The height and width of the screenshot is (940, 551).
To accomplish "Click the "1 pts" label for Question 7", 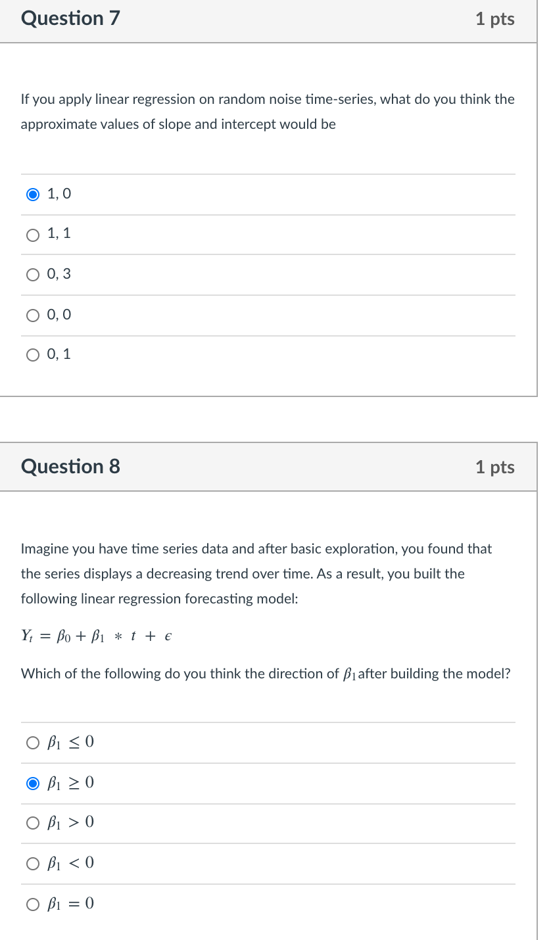I will point(495,19).
